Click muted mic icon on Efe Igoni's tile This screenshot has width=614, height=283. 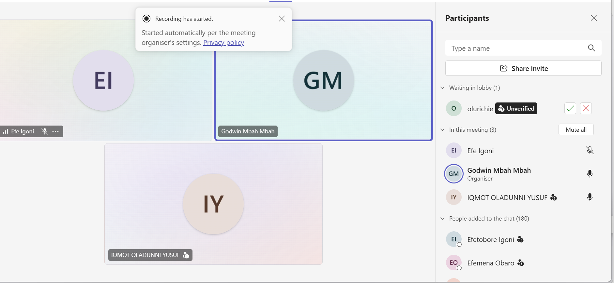(x=45, y=131)
